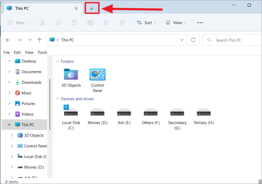Open the Sort dropdown
Screen dimensions: 262x184
[146, 23]
